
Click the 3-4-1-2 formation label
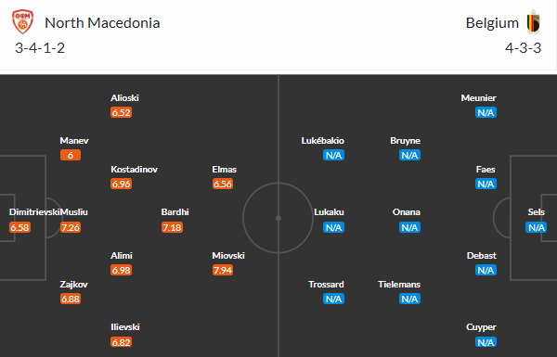[40, 48]
